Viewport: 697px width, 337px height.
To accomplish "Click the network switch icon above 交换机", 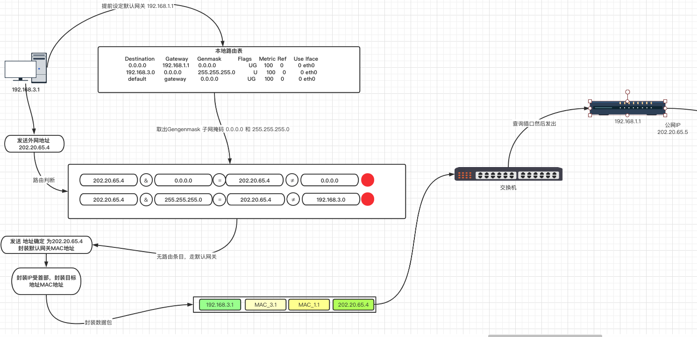I will 508,175.
